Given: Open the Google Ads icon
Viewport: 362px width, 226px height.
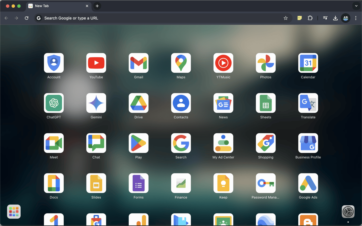Looking at the screenshot, I should pyautogui.click(x=308, y=183).
